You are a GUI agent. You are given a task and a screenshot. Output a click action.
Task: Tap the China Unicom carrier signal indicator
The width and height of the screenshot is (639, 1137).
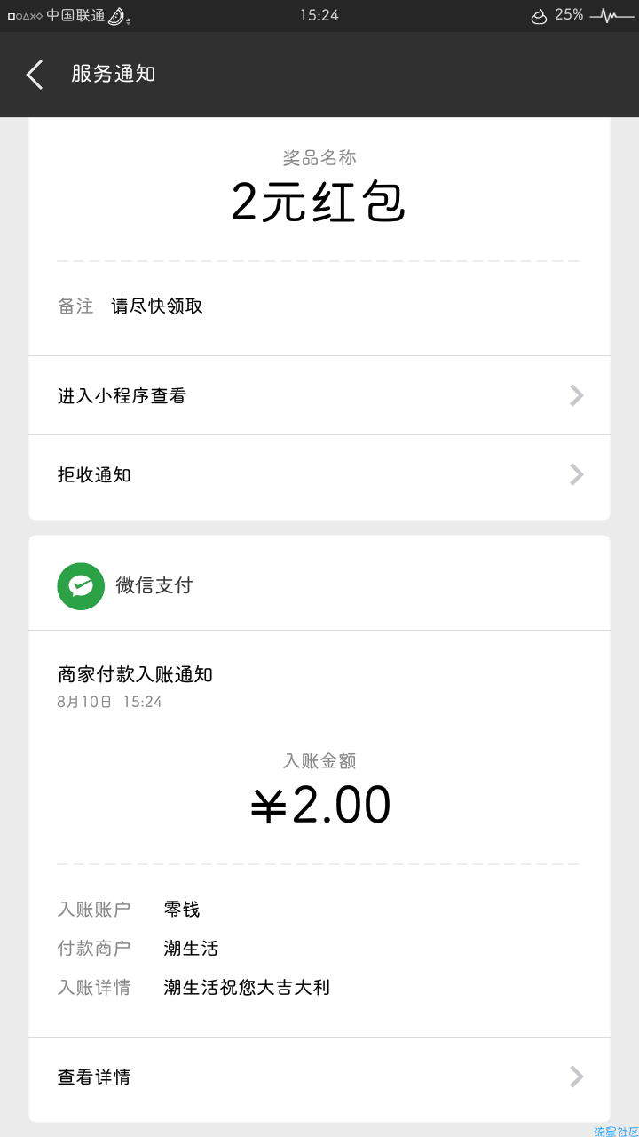coord(75,16)
